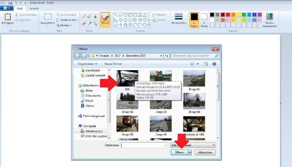Select the text tool 'A'
The width and height of the screenshot is (292, 167).
95,17
